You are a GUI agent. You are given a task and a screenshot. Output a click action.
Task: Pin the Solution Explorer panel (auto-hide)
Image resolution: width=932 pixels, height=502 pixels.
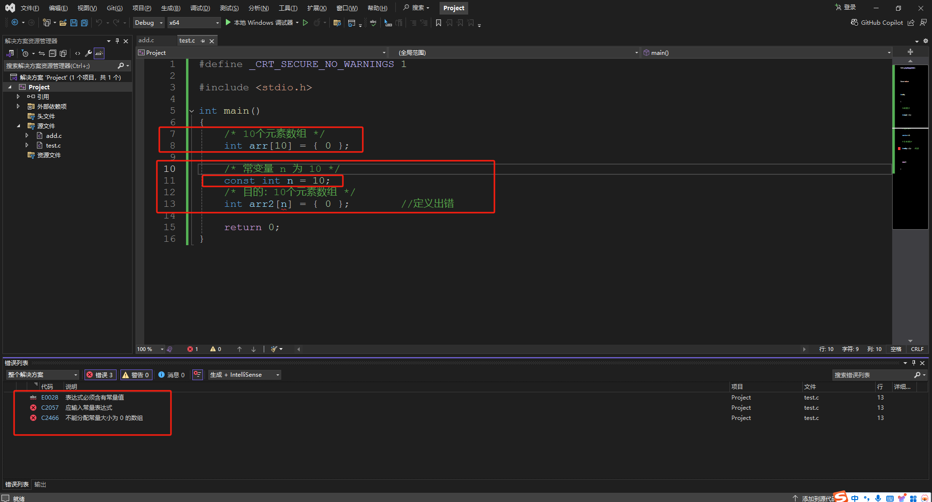[x=117, y=41]
